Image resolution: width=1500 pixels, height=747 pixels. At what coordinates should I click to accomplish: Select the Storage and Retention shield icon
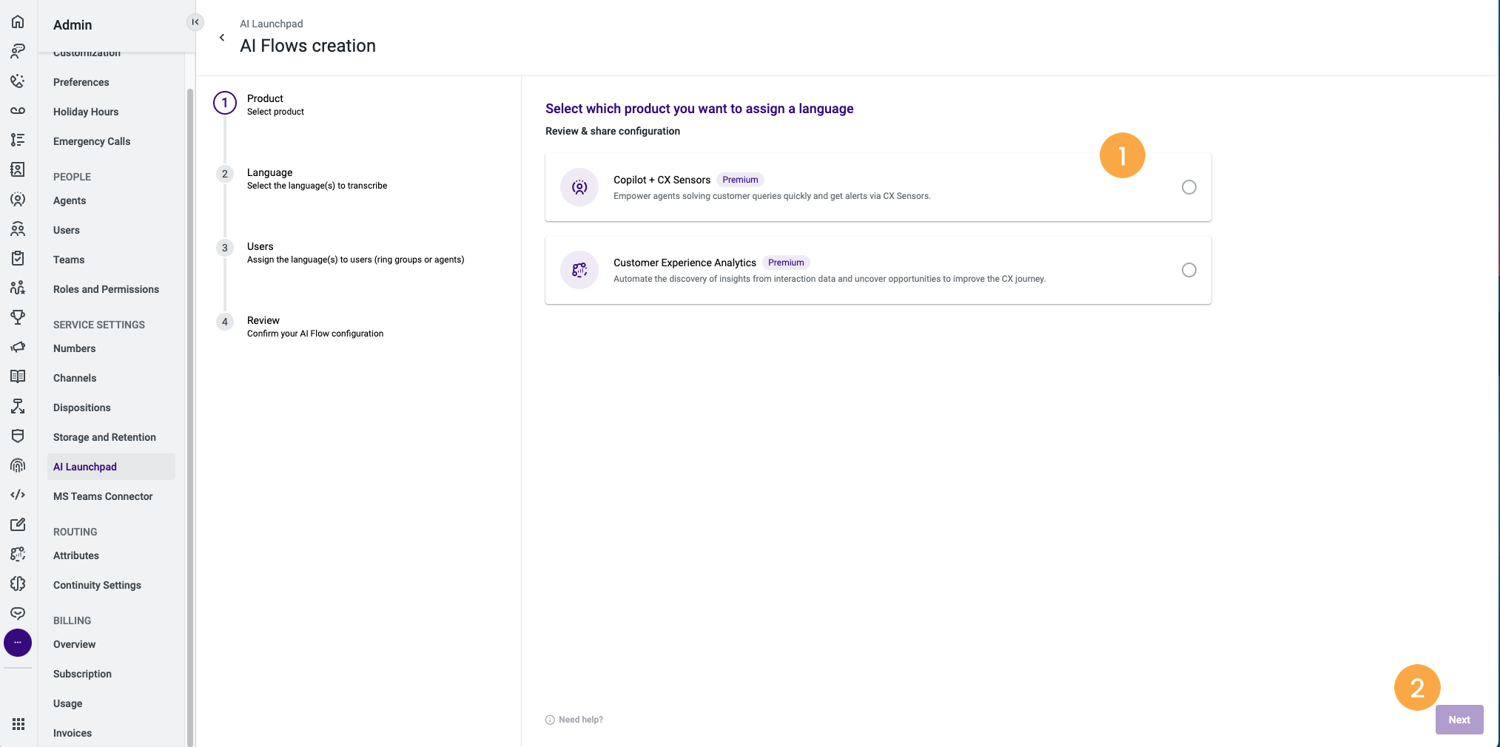coord(18,436)
